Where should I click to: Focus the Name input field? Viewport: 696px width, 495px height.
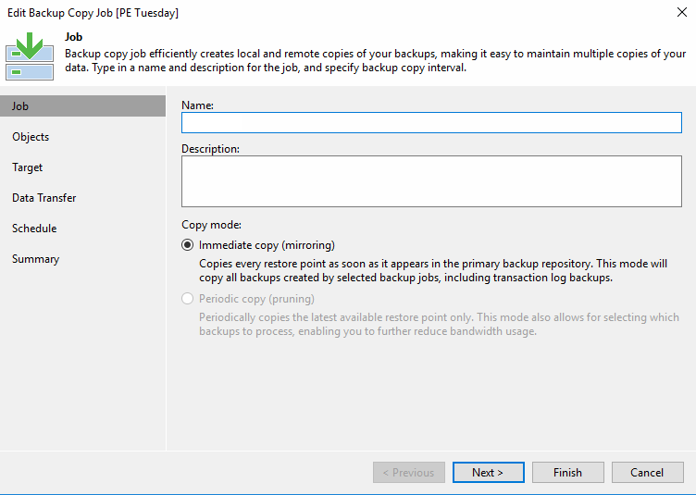(x=431, y=123)
